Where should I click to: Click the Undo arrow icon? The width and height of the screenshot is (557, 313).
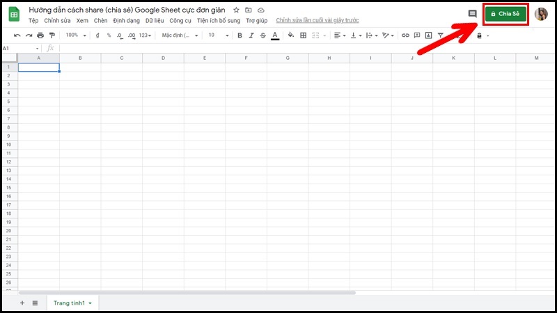17,35
